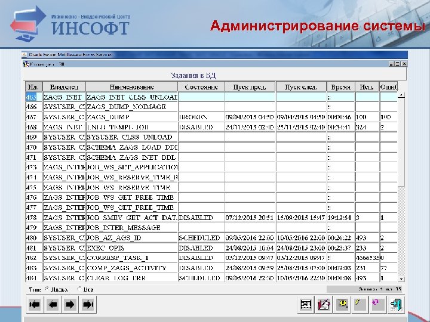Screen dimensions: 430x322
Task: Click the BROKEN status cell of ZAGS_DUMP
Action: click(201, 117)
